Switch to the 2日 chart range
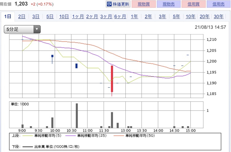The height and width of the screenshot is (152, 231). (22, 16)
